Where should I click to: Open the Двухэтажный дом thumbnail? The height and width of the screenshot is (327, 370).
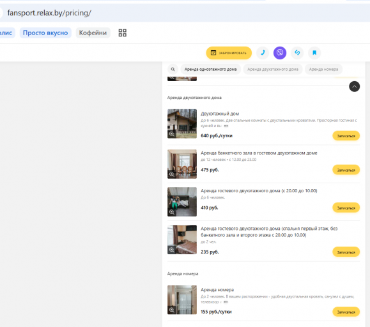click(x=182, y=123)
